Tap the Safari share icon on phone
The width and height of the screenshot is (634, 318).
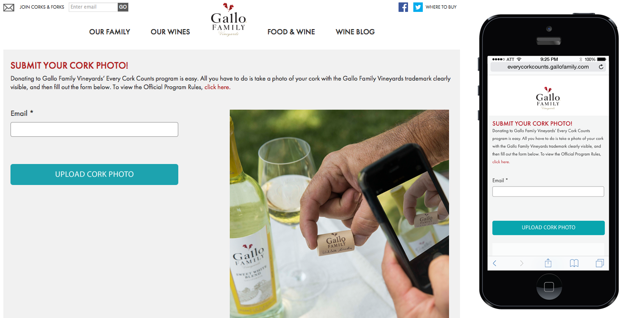point(548,263)
